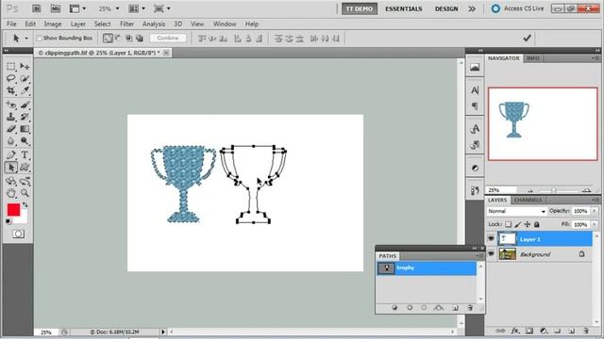
Task: Open the Tool Preset picker arrow
Action: (x=26, y=38)
